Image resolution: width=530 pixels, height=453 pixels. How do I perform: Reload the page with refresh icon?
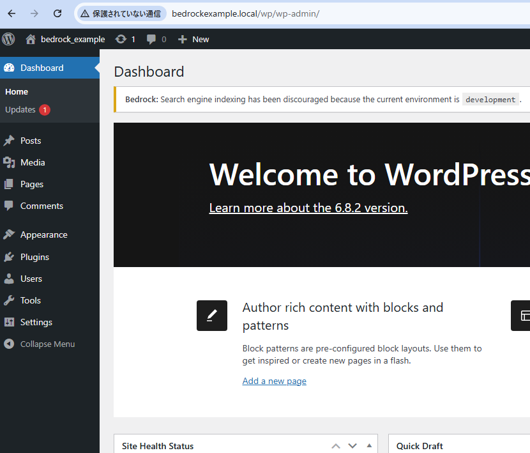[x=57, y=13]
